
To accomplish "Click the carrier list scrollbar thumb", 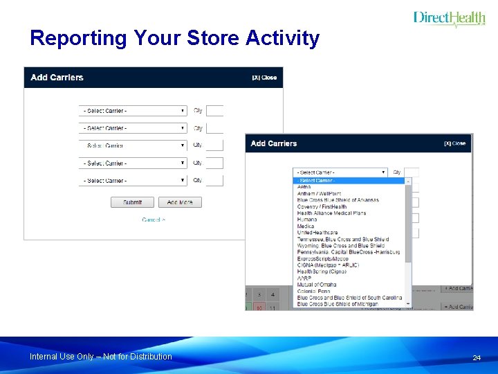I will 409,224.
